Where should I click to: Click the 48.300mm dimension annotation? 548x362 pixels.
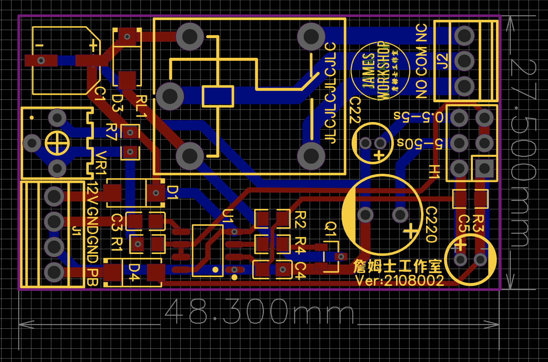258,311
